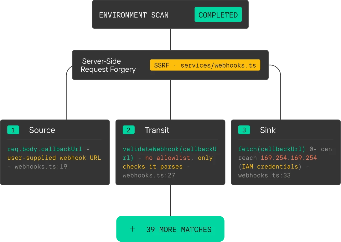Click req.body.callbackUrl code text

[x=45, y=149]
